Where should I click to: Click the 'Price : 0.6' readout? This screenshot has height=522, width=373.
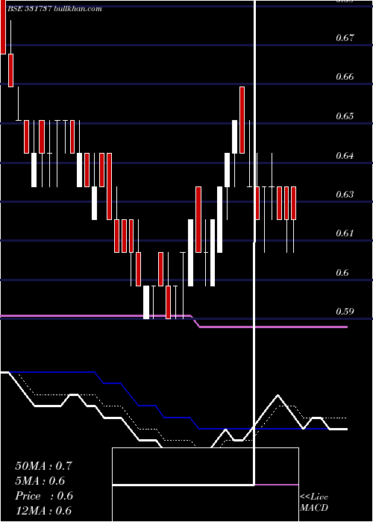coord(44,496)
